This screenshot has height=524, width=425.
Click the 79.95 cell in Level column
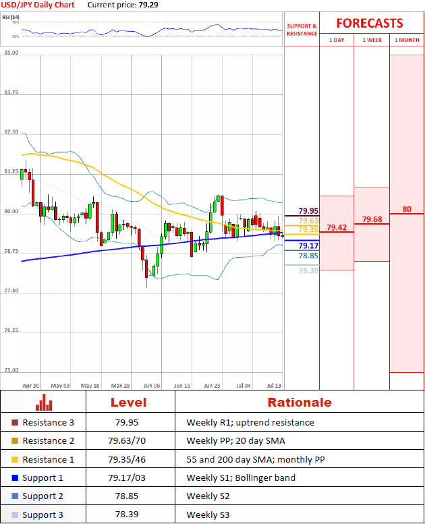(127, 423)
